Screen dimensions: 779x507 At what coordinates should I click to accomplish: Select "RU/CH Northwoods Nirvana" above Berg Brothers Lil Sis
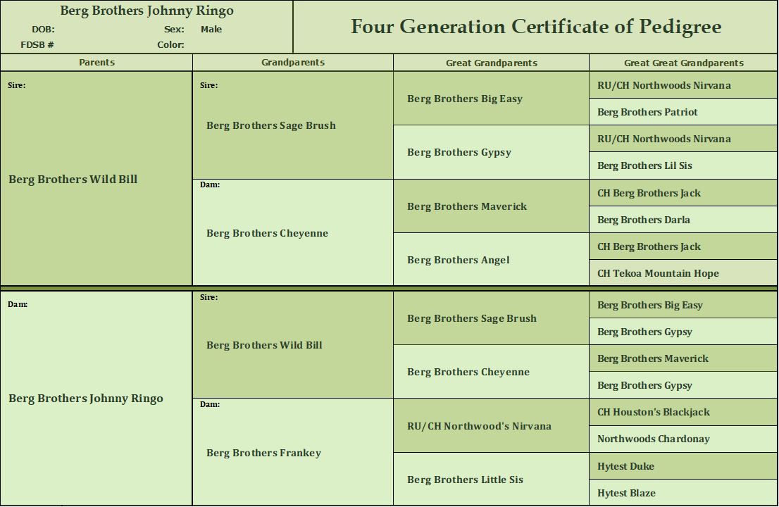point(664,139)
